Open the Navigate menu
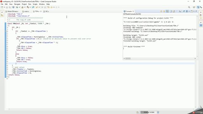 17,4
